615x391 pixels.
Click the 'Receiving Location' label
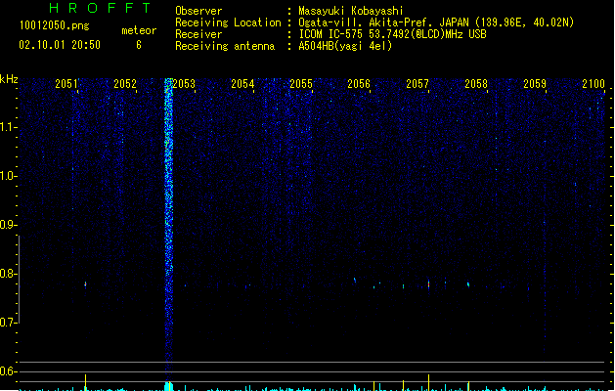pos(228,22)
